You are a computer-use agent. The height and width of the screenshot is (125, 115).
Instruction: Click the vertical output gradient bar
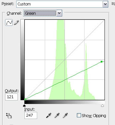point(22,60)
